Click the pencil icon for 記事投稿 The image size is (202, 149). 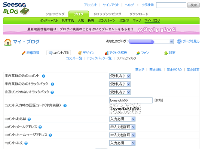(24, 53)
